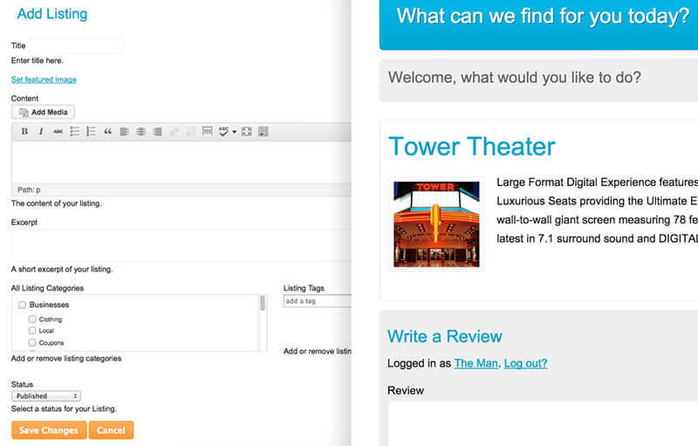Click the Cancel button
Screen dimensions: 698x446
[111, 430]
